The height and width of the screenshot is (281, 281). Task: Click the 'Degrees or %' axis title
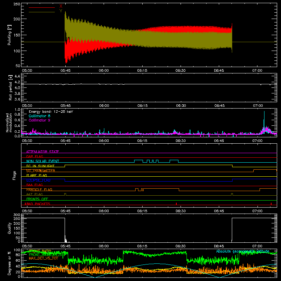(9, 263)
